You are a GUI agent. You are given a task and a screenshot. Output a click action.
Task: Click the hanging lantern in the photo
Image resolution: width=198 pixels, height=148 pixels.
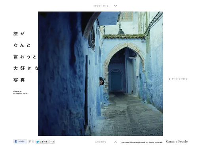121,31
